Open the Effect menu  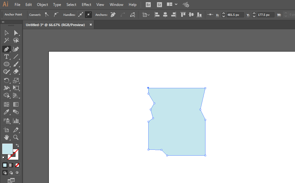click(86, 5)
